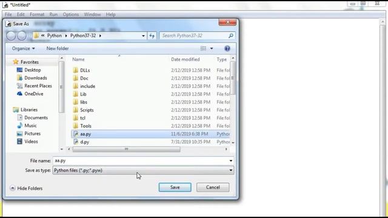
Task: Click the refresh address bar icon
Action: point(152,36)
